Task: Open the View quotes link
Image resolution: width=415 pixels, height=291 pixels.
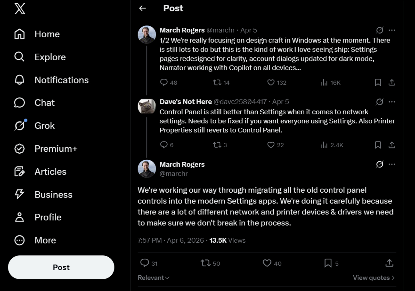Action: pos(373,278)
